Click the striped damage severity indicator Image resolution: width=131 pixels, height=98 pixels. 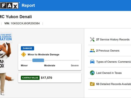pyautogui.click(x=38, y=60)
